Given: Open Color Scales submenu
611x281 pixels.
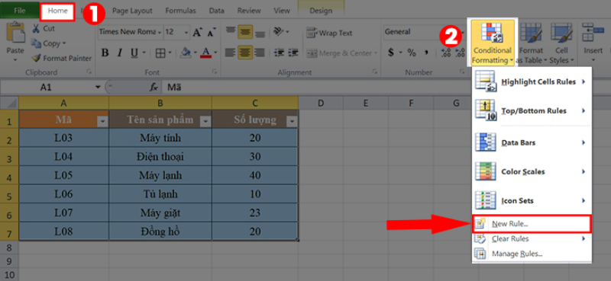Looking at the screenshot, I should click(x=532, y=171).
